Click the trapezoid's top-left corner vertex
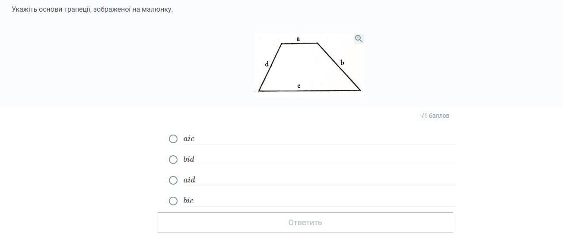 282,44
